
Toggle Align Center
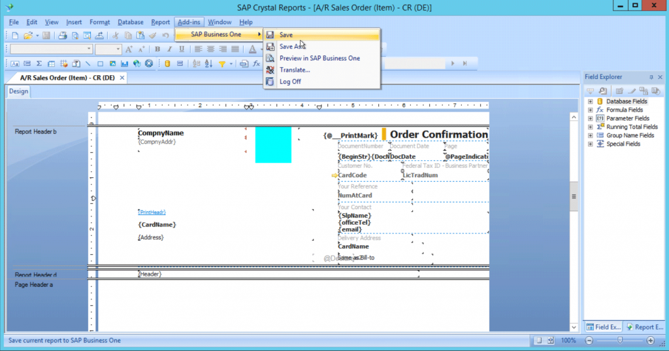click(x=210, y=50)
